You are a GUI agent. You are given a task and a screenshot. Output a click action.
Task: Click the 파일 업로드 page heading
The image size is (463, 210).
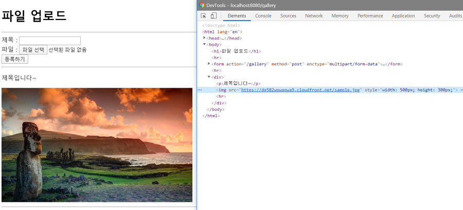pyautogui.click(x=34, y=15)
